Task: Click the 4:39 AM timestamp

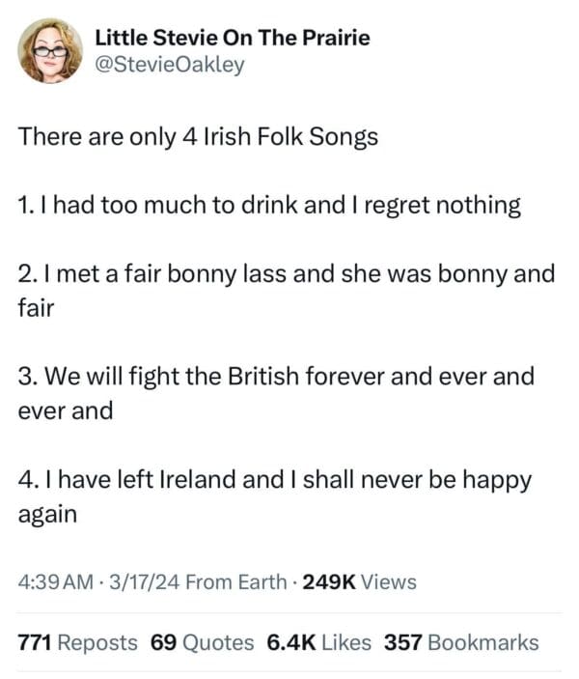Action: [x=56, y=581]
